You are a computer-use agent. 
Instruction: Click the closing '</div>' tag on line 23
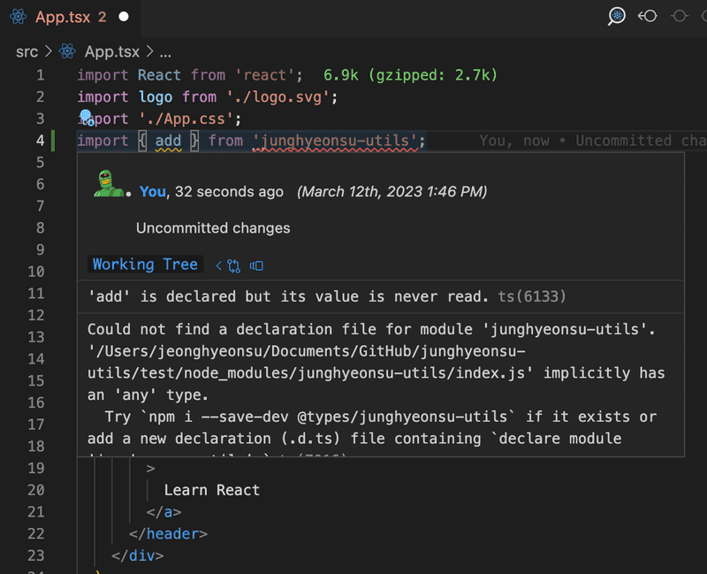click(x=138, y=555)
